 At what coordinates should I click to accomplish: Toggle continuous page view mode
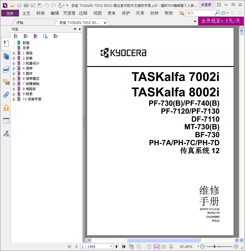pos(157,246)
